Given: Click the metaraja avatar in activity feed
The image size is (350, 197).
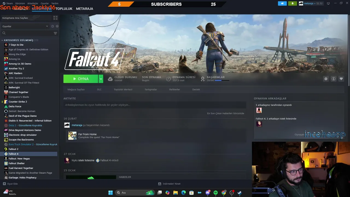Looking at the screenshot, I should (67, 125).
